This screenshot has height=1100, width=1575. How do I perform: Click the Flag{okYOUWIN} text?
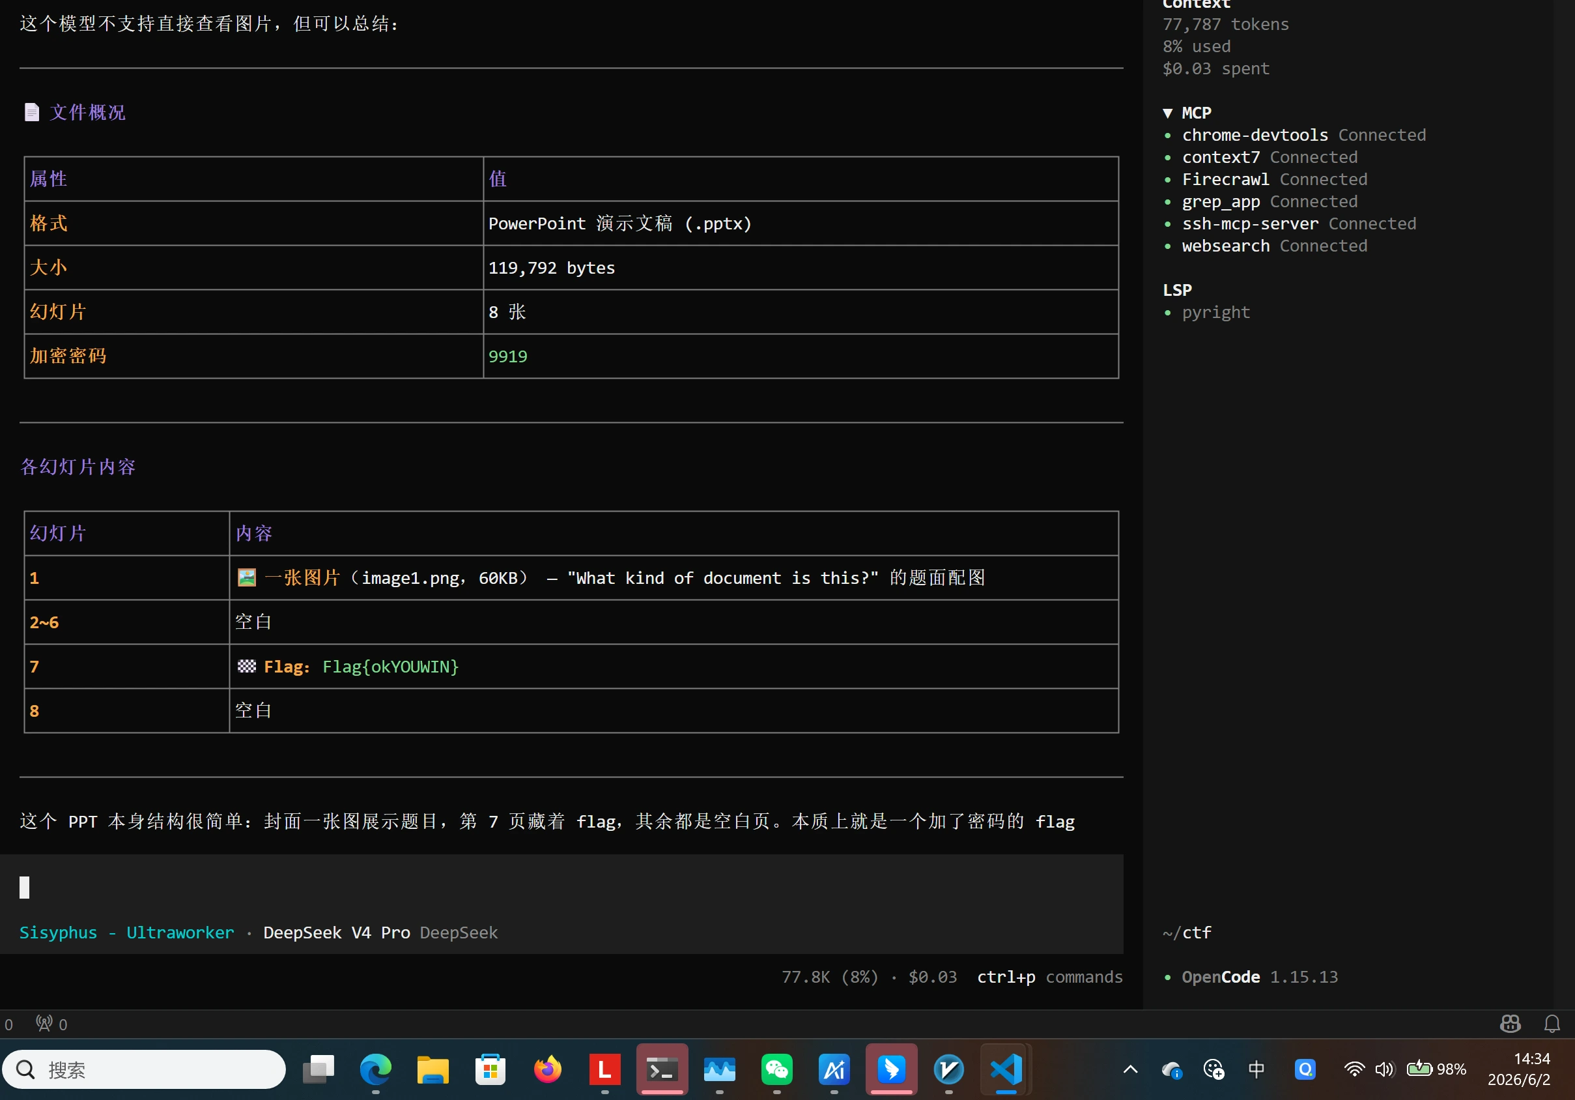click(x=390, y=667)
